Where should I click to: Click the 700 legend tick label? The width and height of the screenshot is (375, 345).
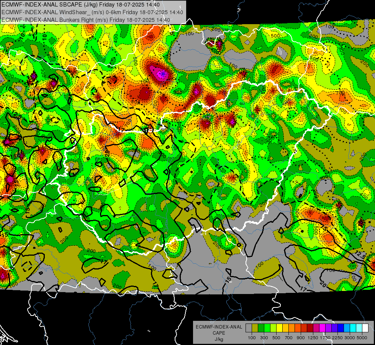coord(288,338)
